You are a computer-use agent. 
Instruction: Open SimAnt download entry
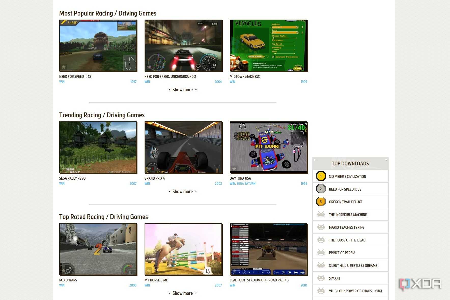click(x=334, y=278)
